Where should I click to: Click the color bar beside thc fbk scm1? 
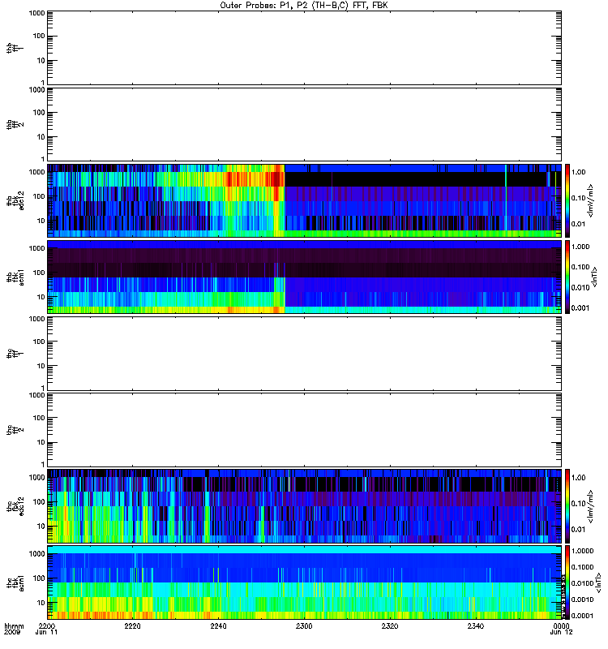567,582
